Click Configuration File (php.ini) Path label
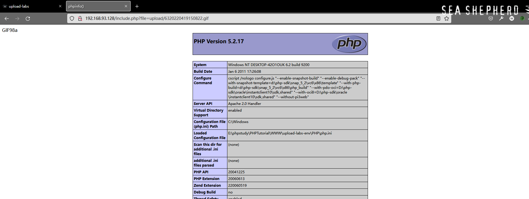 point(210,124)
